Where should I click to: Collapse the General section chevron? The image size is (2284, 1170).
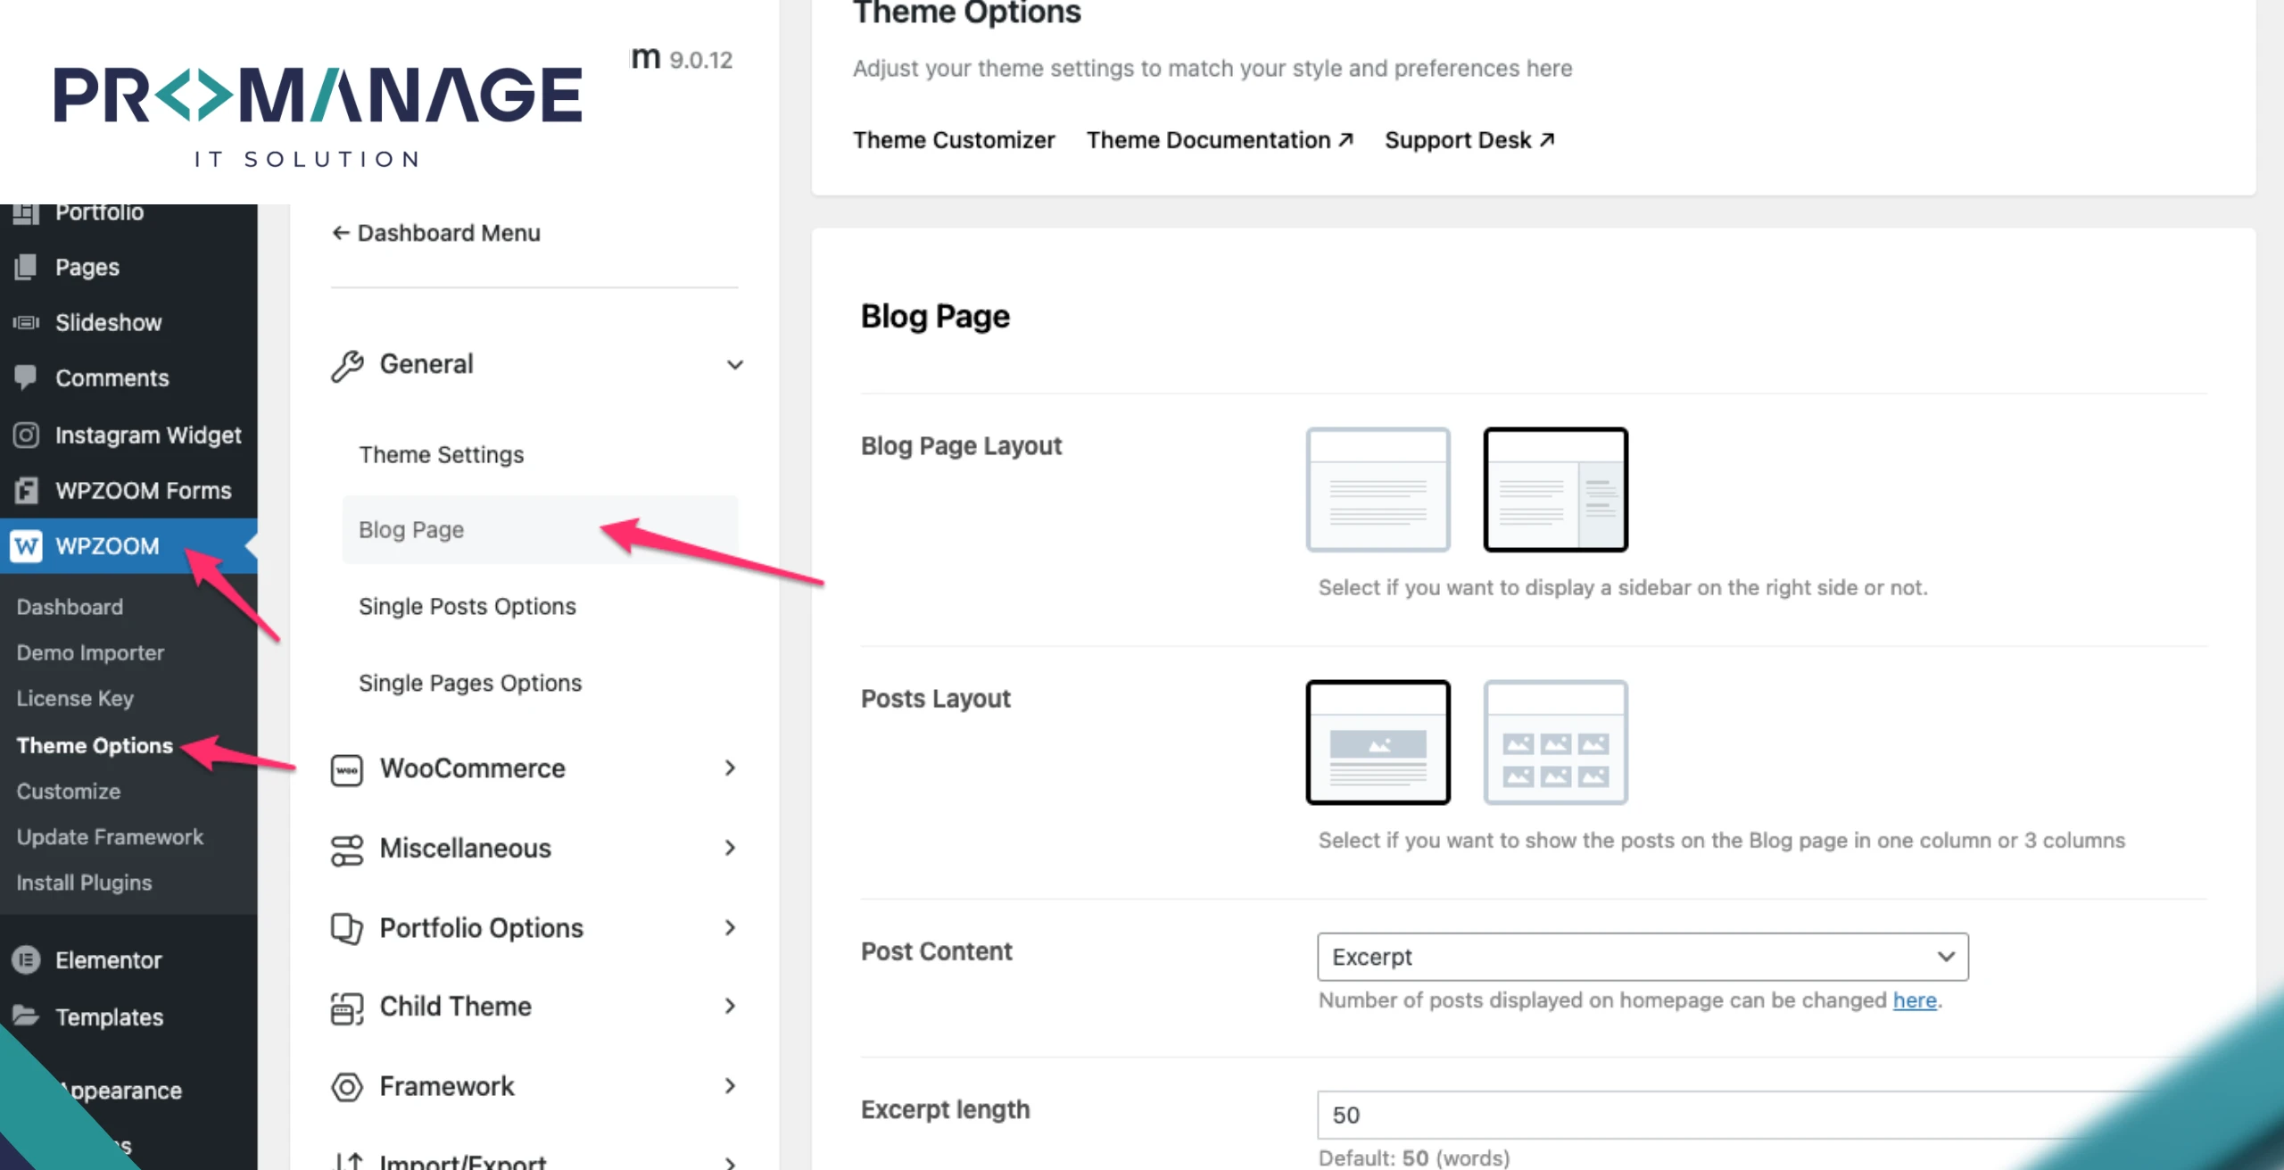734,365
